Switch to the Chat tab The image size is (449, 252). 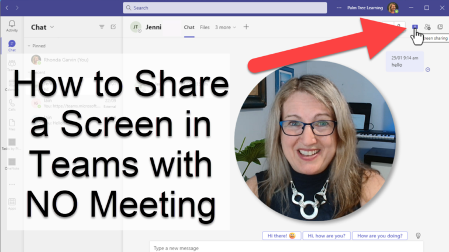[x=189, y=27]
